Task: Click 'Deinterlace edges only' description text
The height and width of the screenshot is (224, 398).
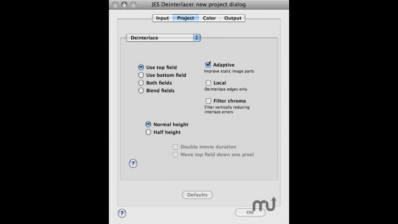Action: pyautogui.click(x=226, y=89)
